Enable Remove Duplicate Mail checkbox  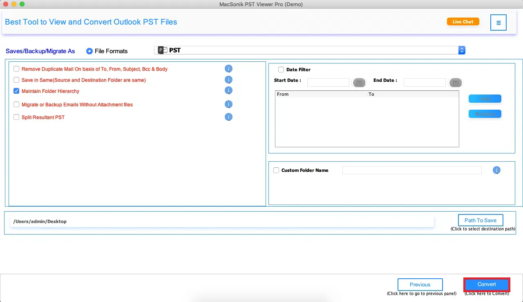(16, 69)
